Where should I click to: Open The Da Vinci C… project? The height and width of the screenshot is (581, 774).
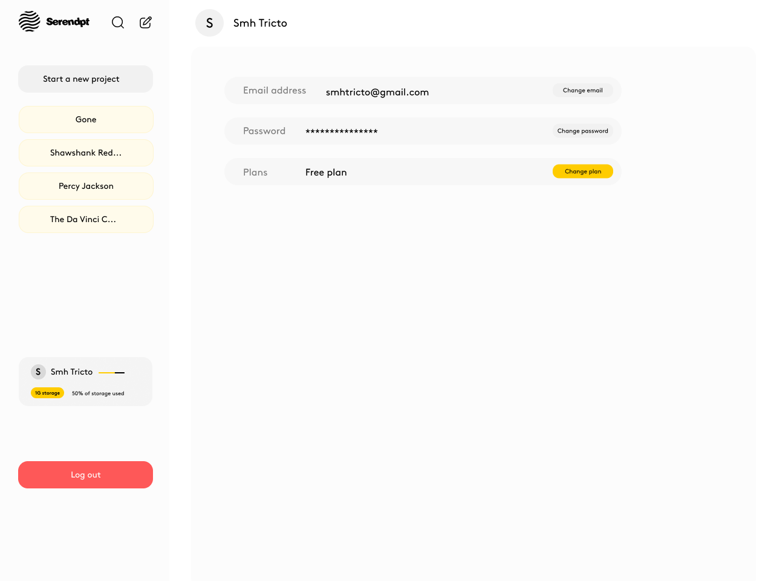tap(86, 219)
